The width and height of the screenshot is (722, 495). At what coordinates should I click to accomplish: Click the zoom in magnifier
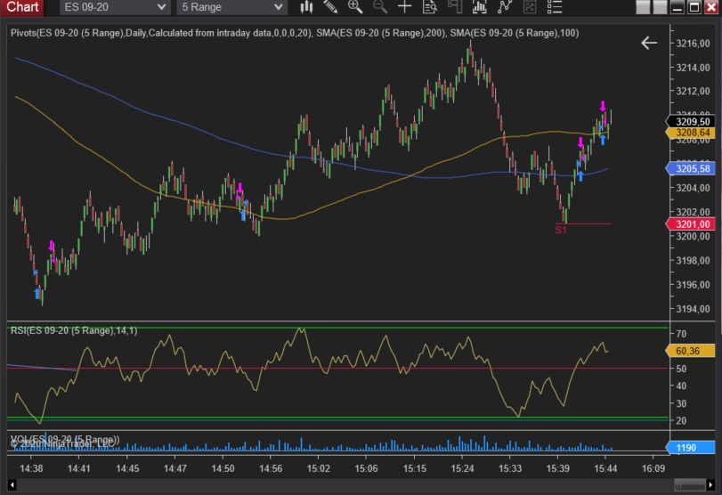(x=355, y=7)
